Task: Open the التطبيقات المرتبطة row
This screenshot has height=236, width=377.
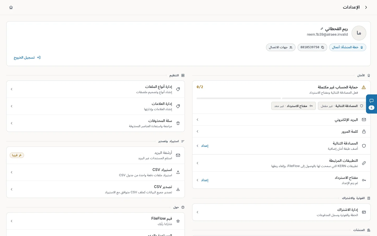Action: tap(281, 163)
